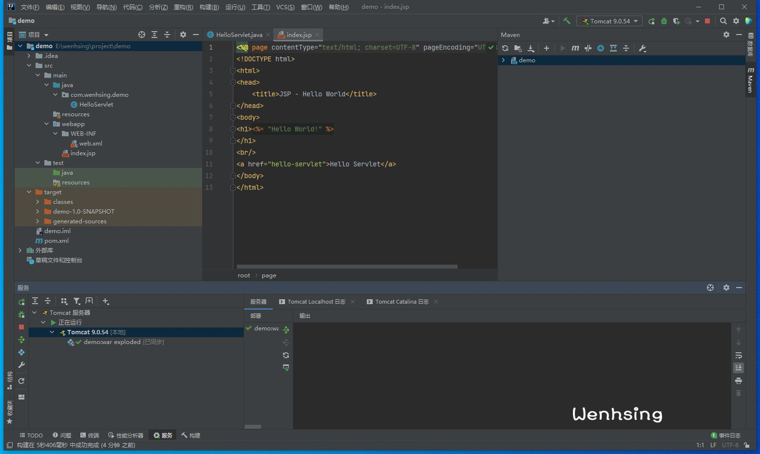Screen dimensions: 760x454
Task: Toggle the 数据库 side tool window button
Action: pos(751,45)
